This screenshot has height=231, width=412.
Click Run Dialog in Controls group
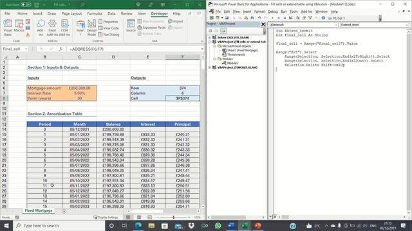point(109,34)
